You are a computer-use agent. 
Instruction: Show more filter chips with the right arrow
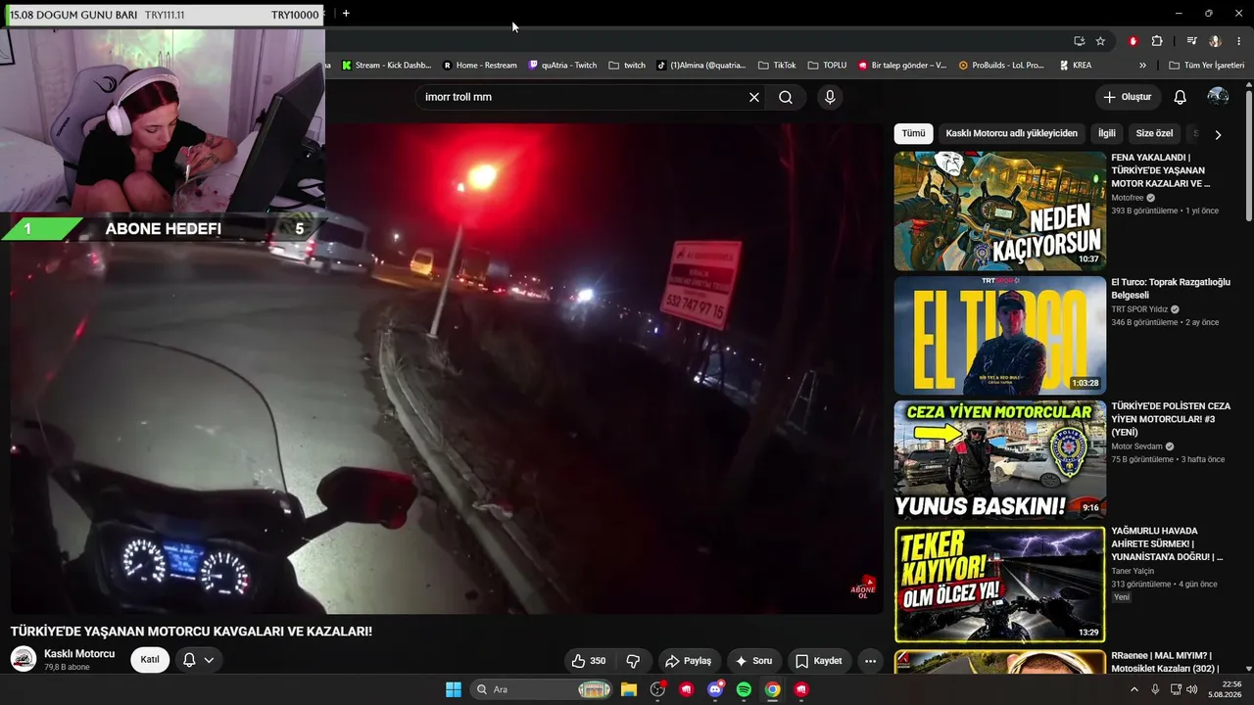pos(1218,134)
